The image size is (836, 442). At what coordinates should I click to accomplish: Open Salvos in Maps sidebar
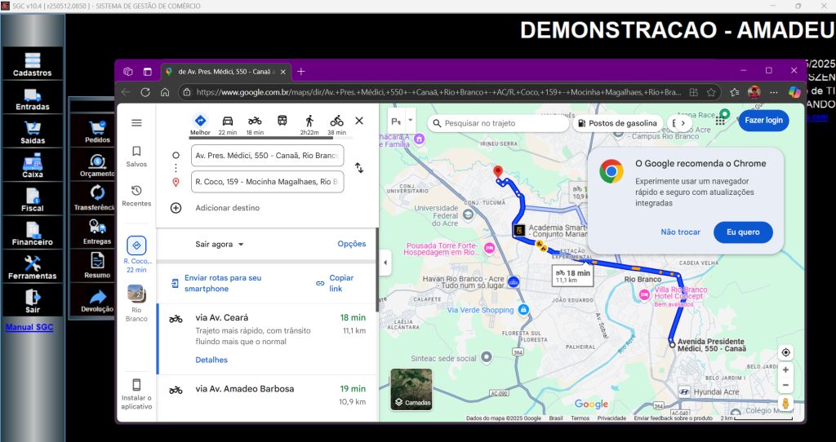pos(136,157)
